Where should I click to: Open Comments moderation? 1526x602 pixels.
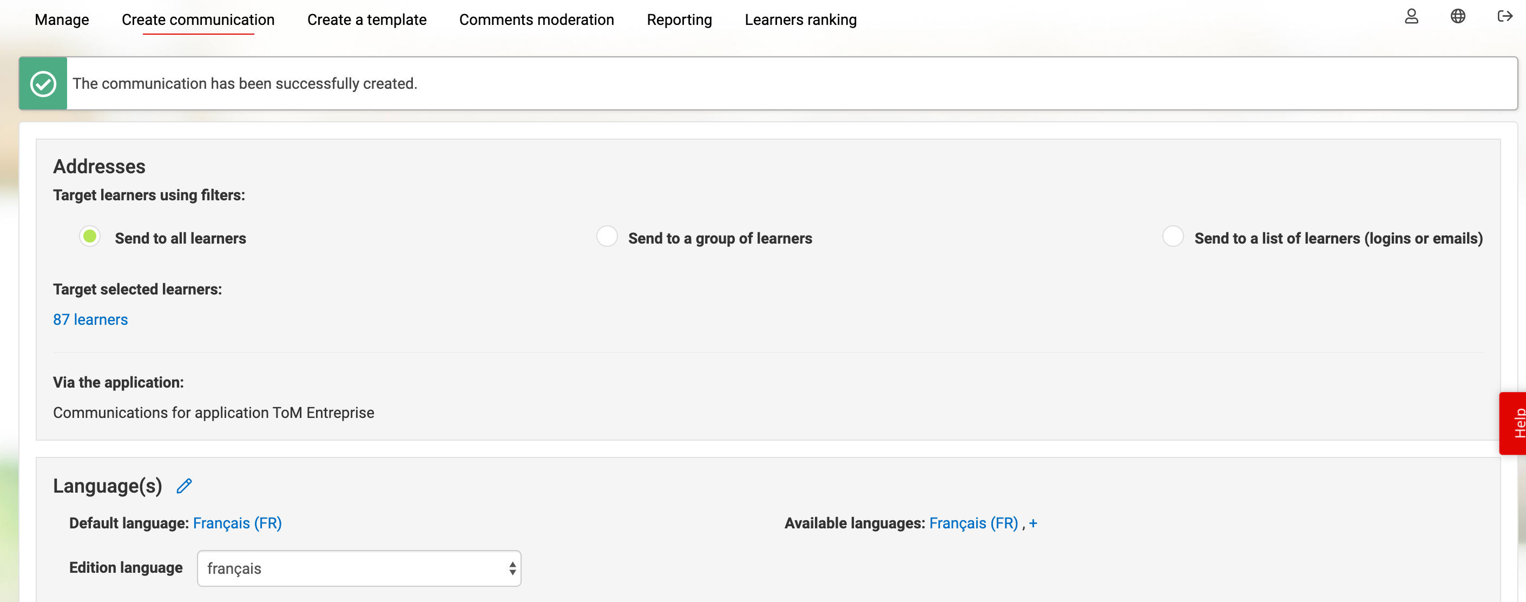tap(536, 19)
